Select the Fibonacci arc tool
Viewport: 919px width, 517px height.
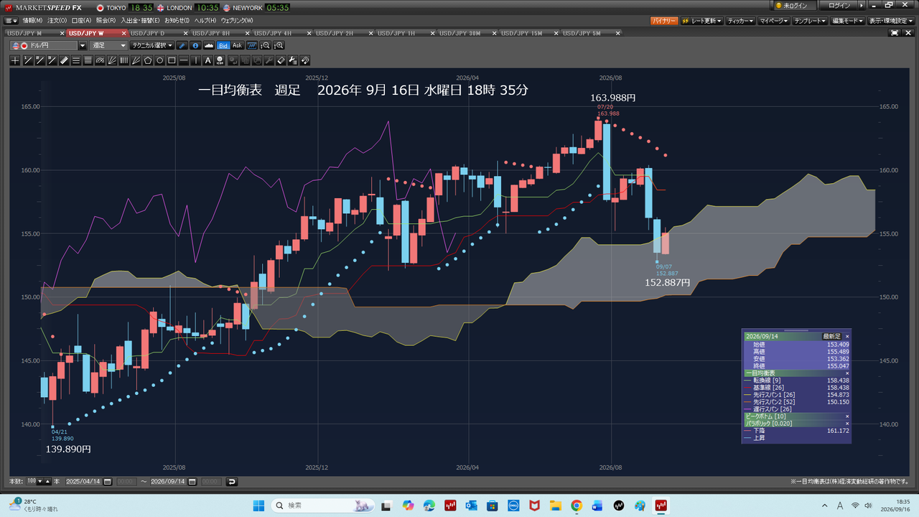[x=100, y=60]
